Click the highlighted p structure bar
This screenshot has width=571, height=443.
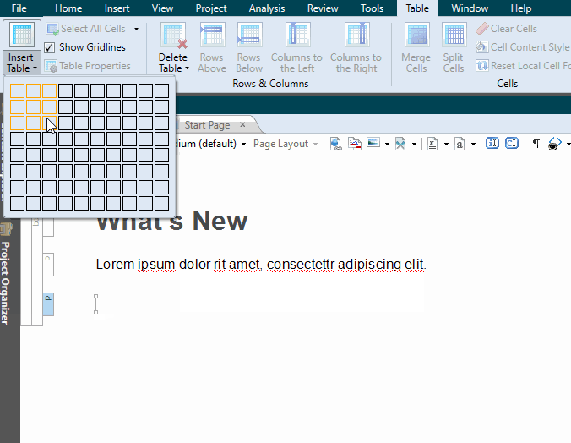[48, 304]
